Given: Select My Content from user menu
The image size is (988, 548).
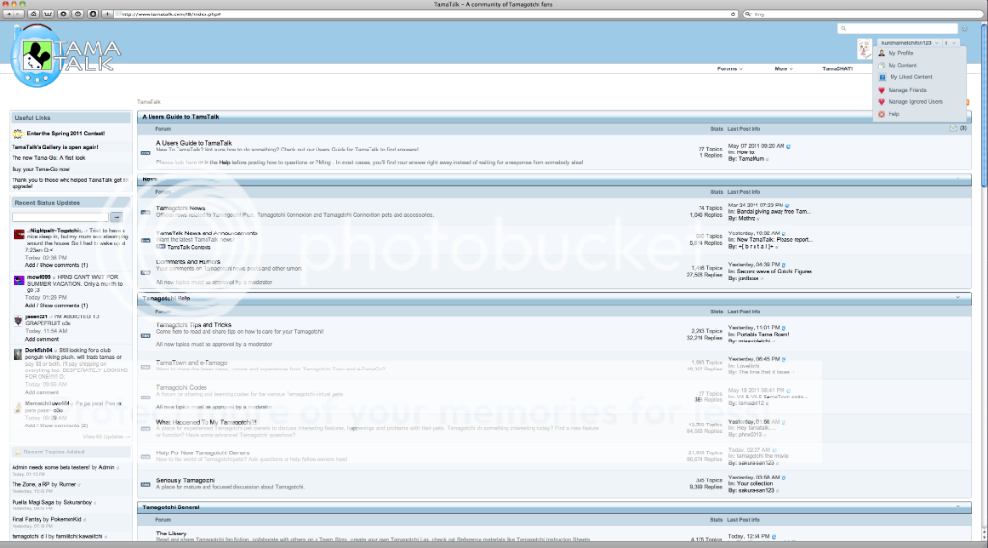Looking at the screenshot, I should point(902,66).
